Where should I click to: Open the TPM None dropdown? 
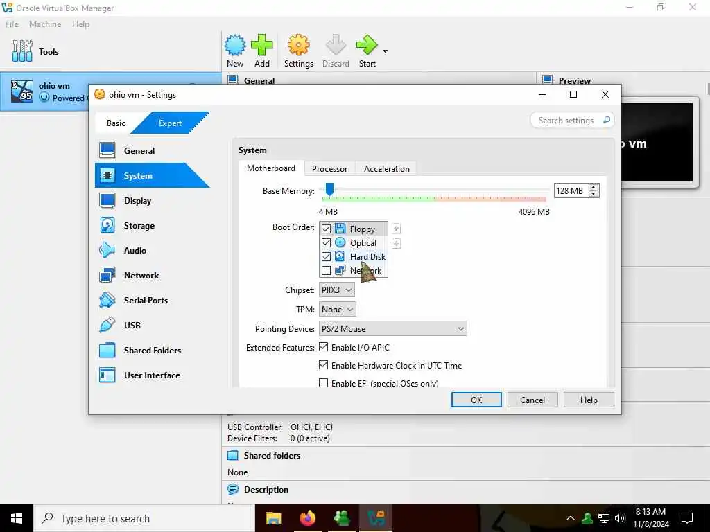338,310
